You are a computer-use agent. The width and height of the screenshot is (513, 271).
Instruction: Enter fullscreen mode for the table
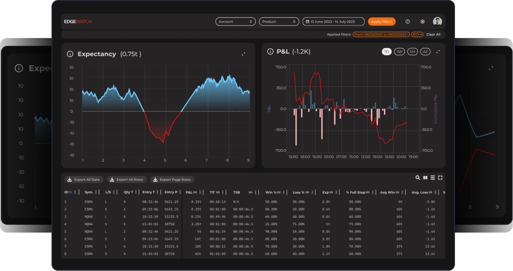[440, 178]
